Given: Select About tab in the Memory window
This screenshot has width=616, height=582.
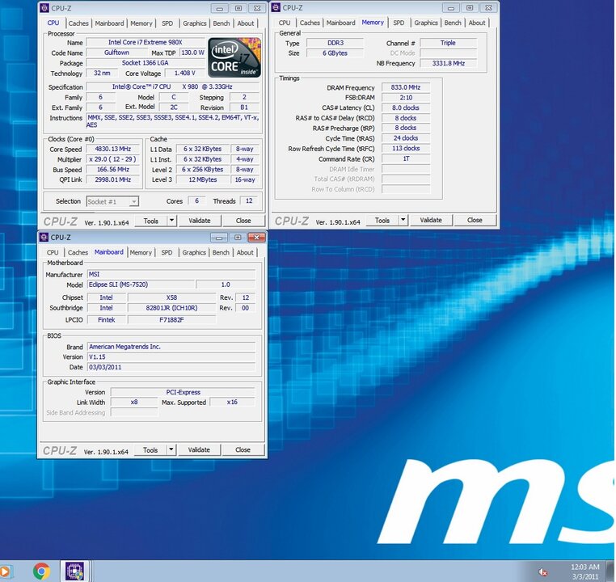Looking at the screenshot, I should point(477,23).
